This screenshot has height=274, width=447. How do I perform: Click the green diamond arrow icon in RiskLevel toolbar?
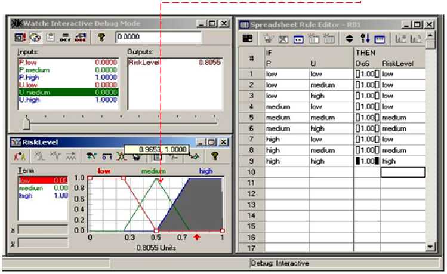195,156
